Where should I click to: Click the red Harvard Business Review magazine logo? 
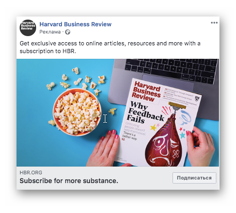(147, 92)
